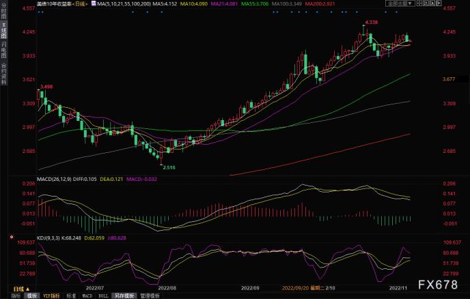Click the DEA:0.121 value
This screenshot has height=299, width=470.
point(111,179)
